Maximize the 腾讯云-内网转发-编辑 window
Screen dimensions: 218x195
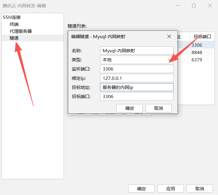click(x=194, y=6)
